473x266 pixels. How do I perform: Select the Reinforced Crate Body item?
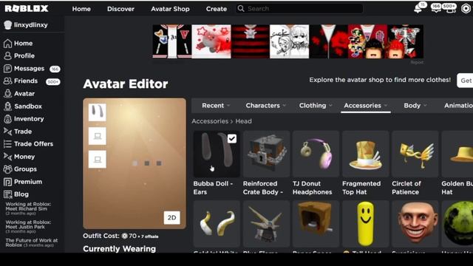click(266, 154)
